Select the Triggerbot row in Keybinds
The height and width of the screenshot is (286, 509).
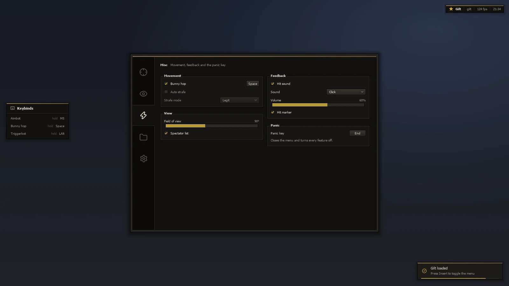[38, 133]
